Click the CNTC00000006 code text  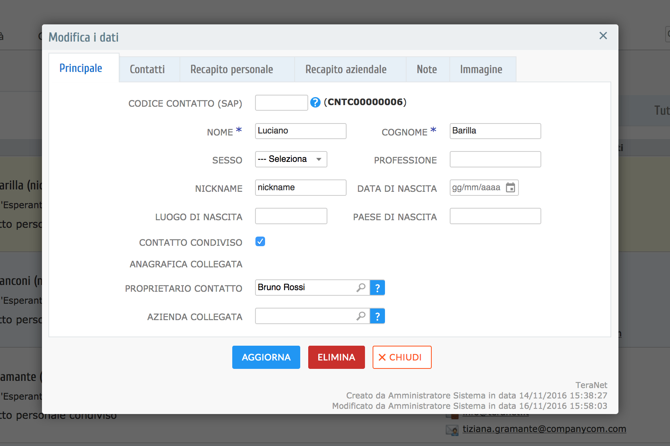point(365,102)
